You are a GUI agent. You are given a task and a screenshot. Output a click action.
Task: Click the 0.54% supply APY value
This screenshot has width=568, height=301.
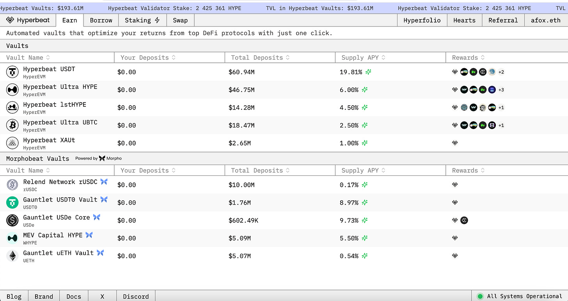point(349,256)
